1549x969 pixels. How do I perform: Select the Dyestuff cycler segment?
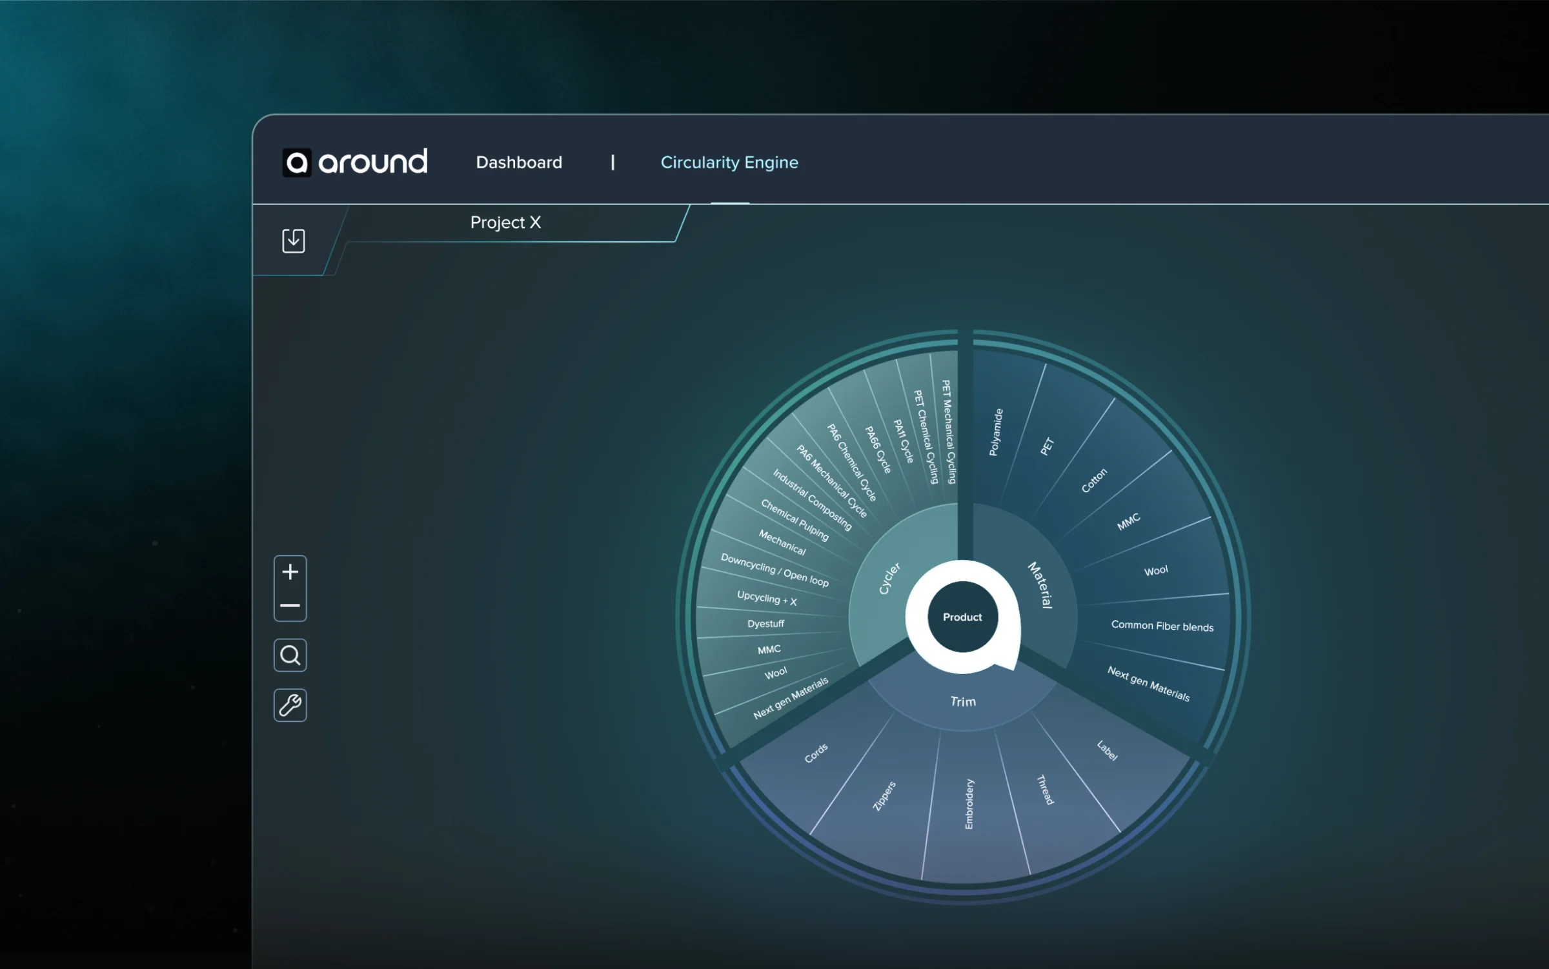(765, 624)
